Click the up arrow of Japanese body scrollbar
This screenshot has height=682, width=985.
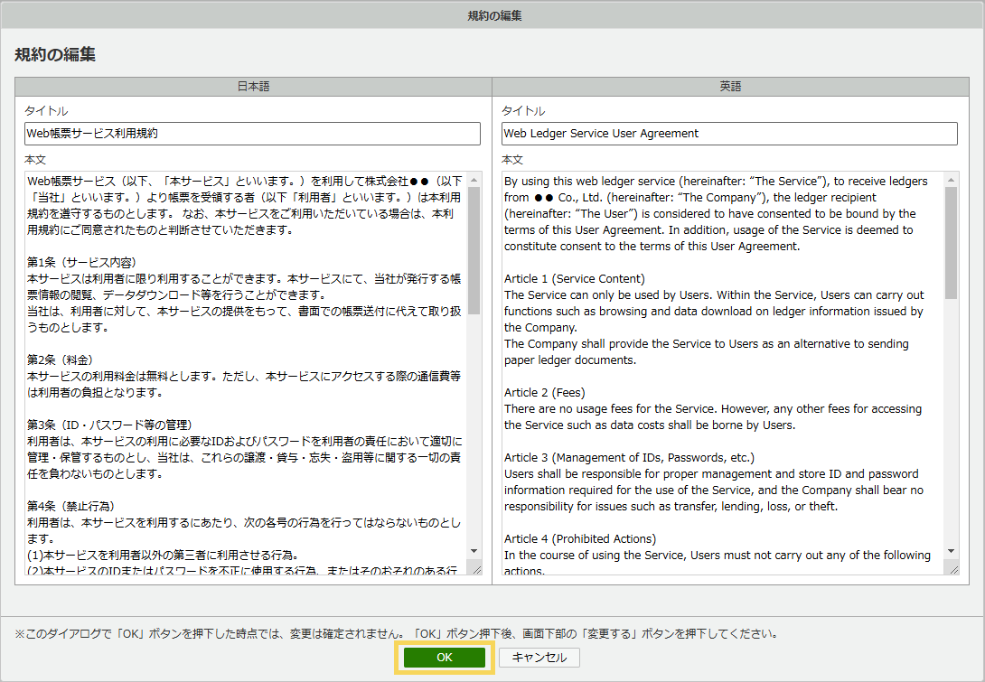[x=474, y=180]
